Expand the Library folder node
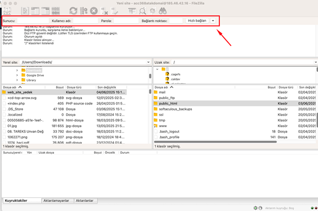The width and height of the screenshot is (318, 211). click(17, 80)
